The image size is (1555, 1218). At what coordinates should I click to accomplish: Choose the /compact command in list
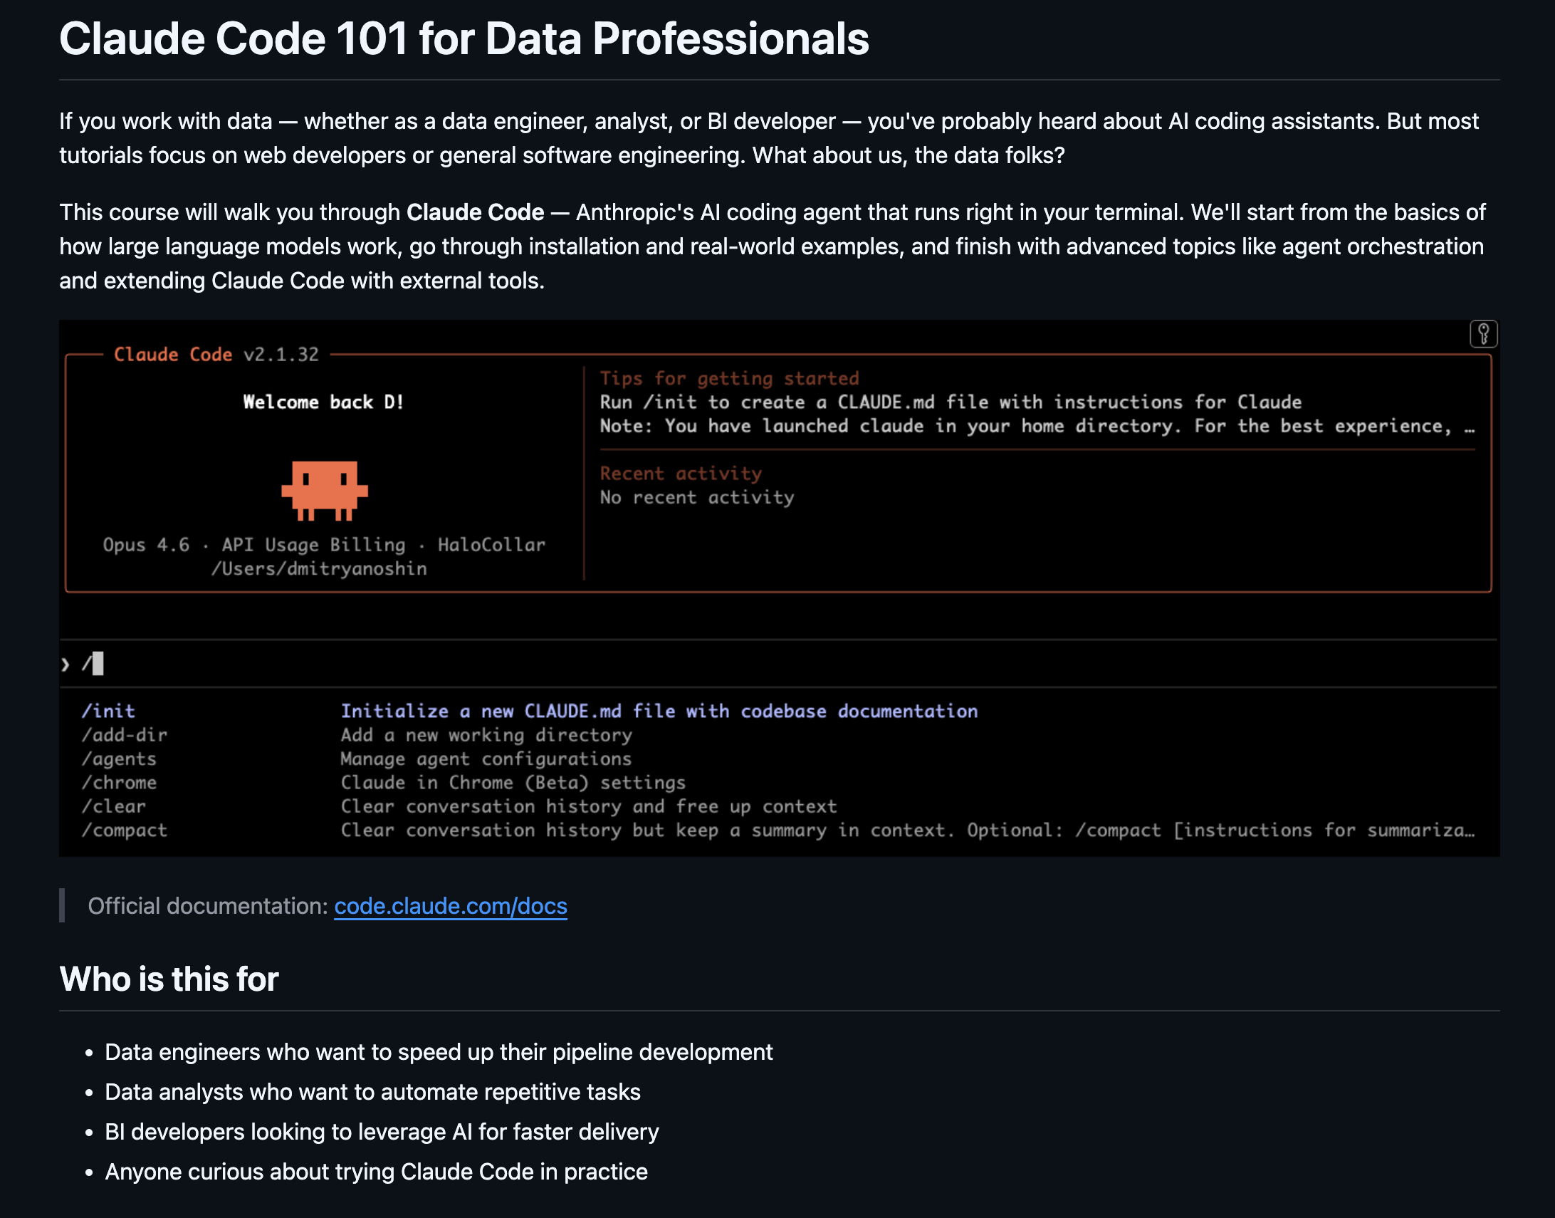(x=124, y=830)
